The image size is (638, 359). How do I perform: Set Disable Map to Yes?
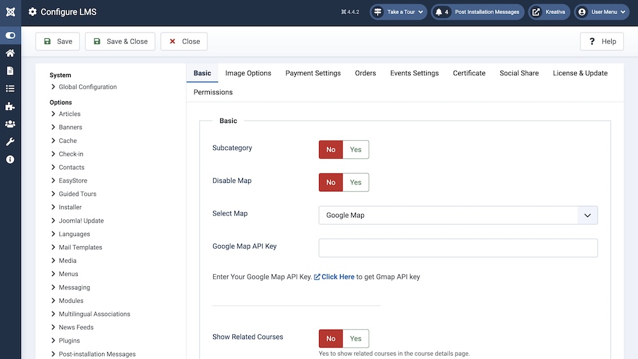(x=355, y=182)
